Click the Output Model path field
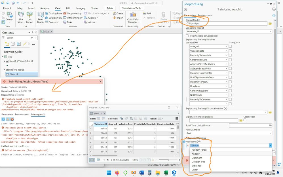 tap(227, 24)
